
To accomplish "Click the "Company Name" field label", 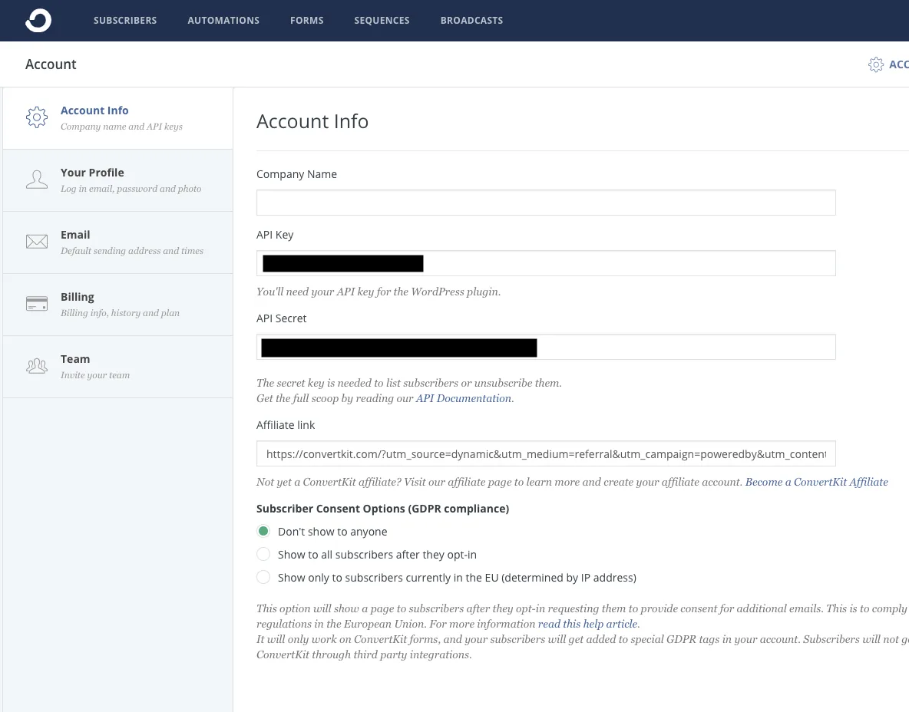I will click(296, 174).
